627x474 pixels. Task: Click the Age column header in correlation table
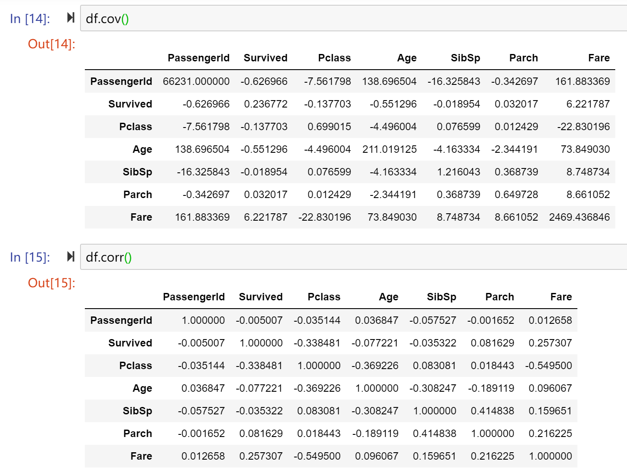coord(389,297)
